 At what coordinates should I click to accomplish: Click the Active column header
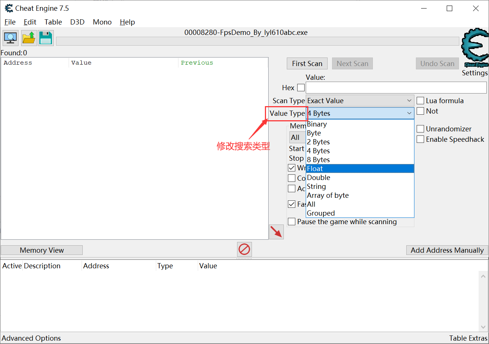point(12,266)
